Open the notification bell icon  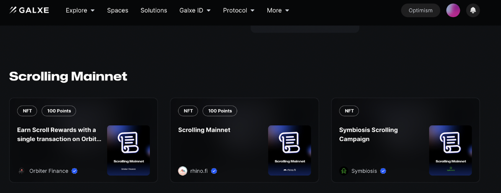(x=473, y=10)
